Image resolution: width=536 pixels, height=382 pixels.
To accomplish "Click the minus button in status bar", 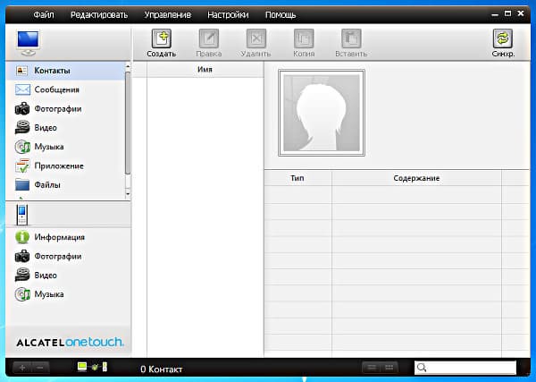I will pos(40,368).
